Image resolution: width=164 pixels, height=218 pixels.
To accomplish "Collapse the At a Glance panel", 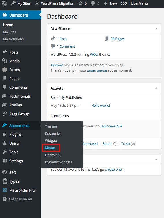I will coord(156,28).
